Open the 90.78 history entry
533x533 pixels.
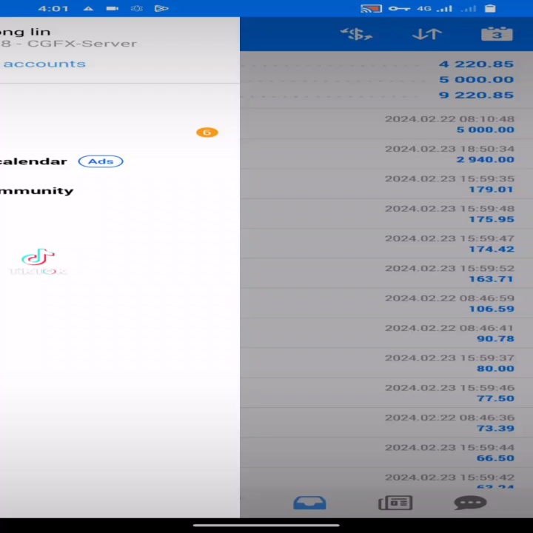[x=386, y=333]
